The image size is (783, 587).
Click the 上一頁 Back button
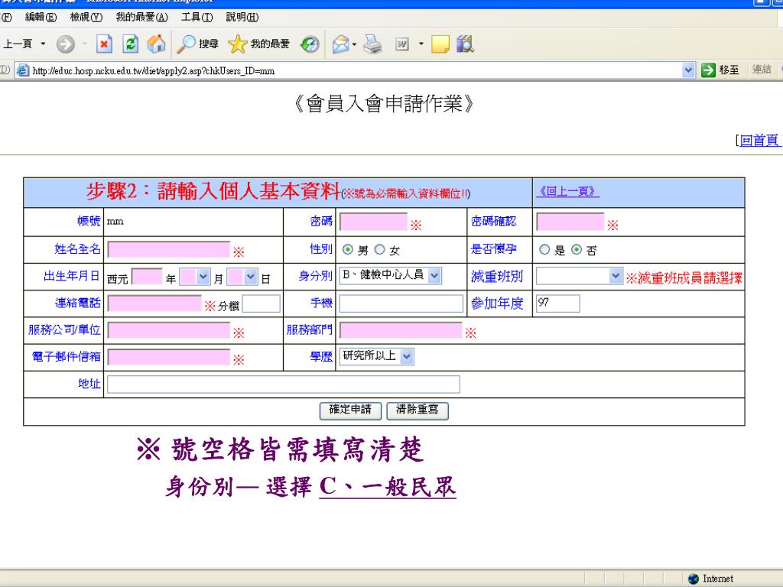pyautogui.click(x=18, y=44)
